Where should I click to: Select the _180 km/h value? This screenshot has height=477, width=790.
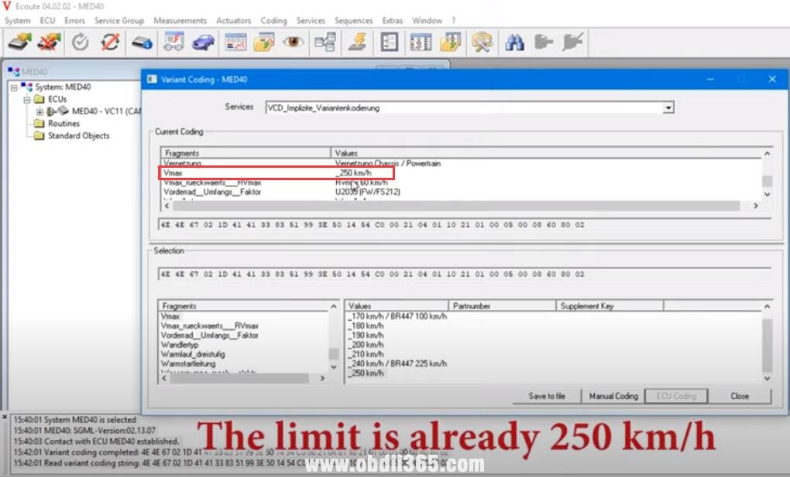(x=366, y=326)
